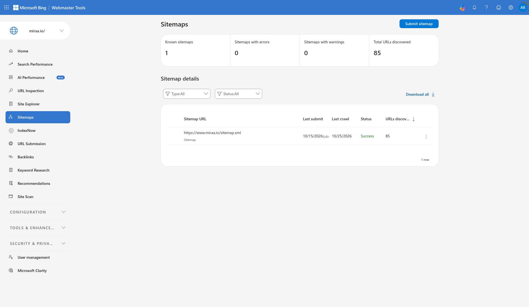
Task: Sort by the URLs discovered arrow
Action: 414,119
